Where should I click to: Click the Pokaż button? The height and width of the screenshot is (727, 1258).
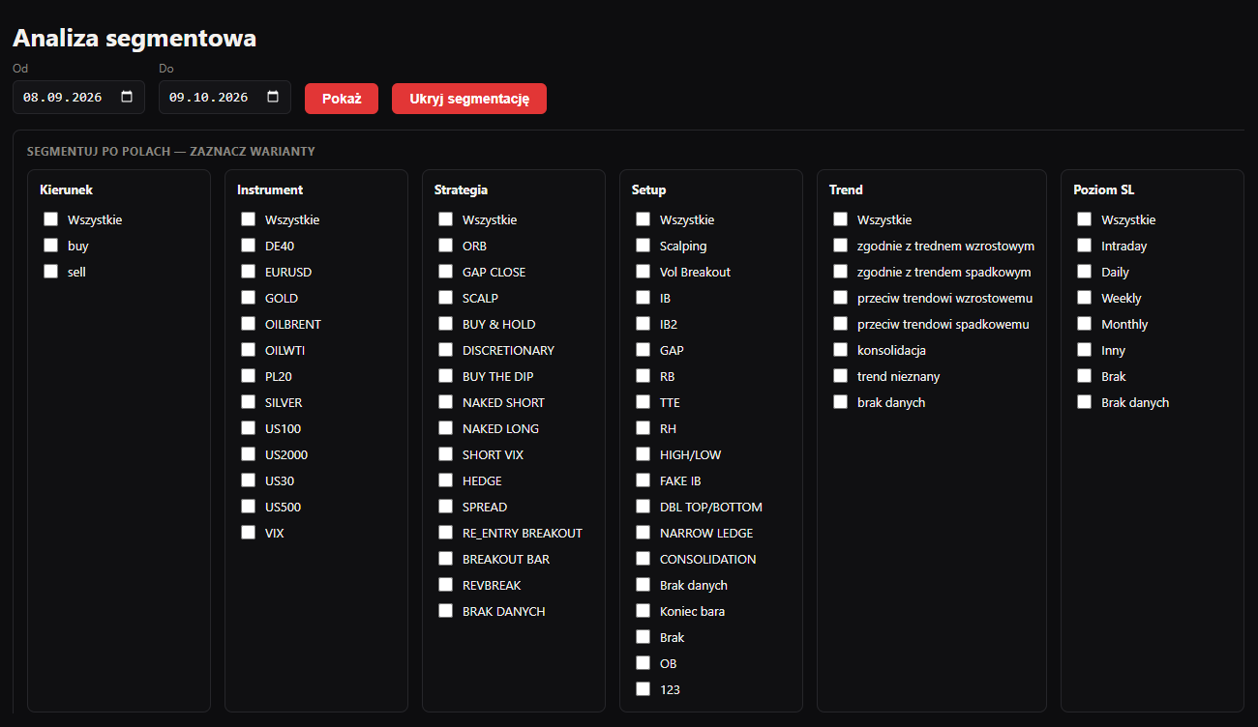point(342,99)
